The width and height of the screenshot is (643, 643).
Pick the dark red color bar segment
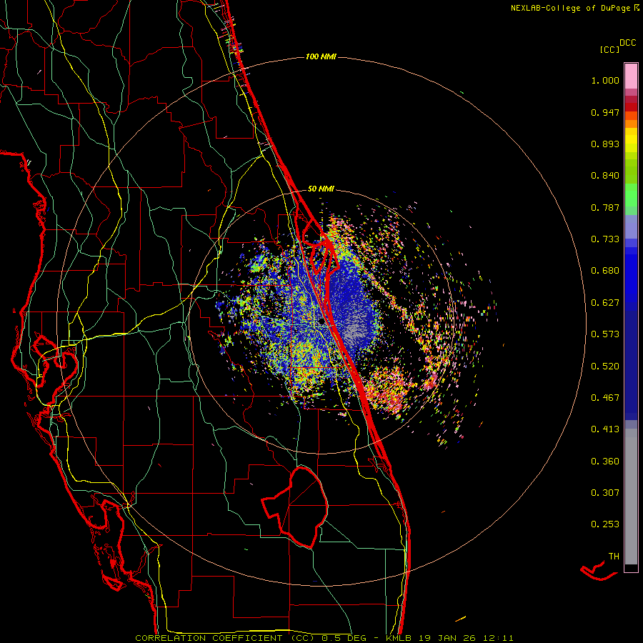pos(631,107)
